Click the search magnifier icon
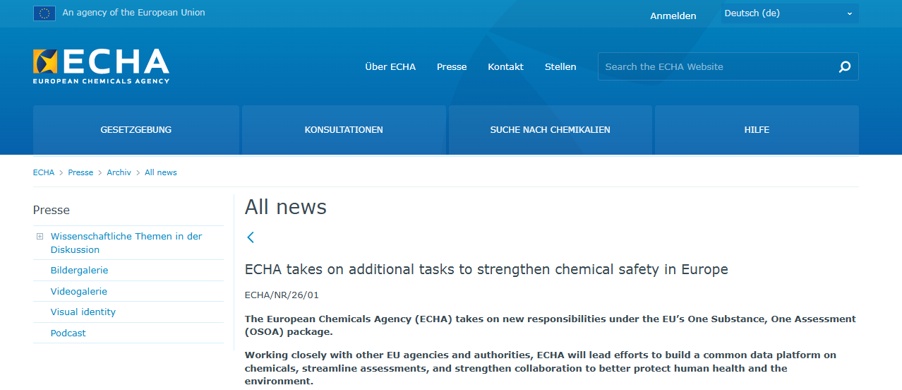The width and height of the screenshot is (902, 390). tap(845, 67)
